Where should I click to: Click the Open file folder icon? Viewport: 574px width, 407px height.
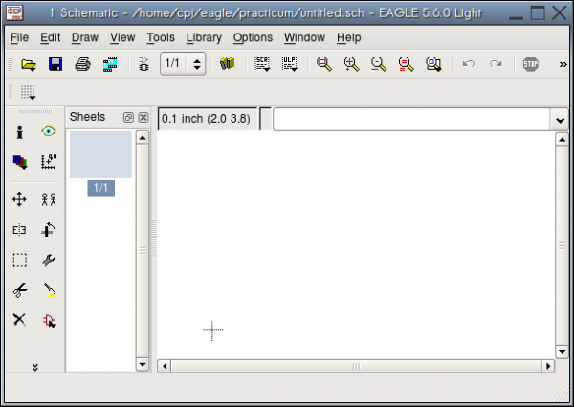tap(29, 64)
